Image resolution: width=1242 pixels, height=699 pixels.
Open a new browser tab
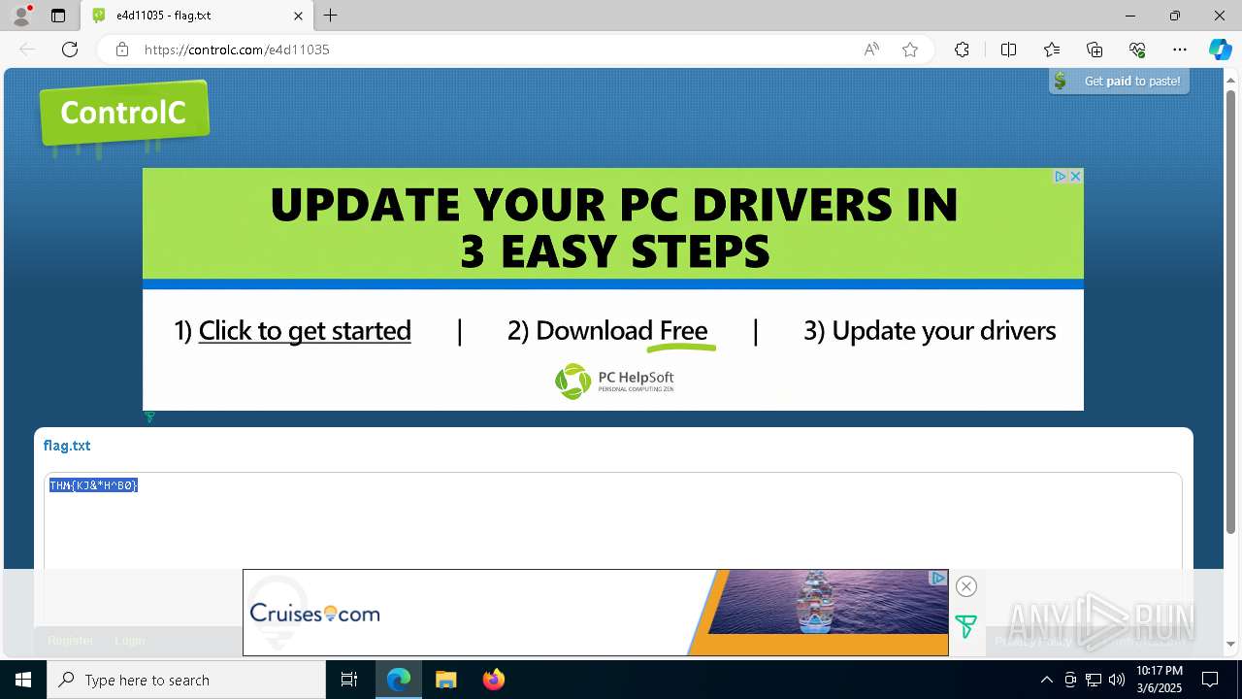click(x=331, y=16)
